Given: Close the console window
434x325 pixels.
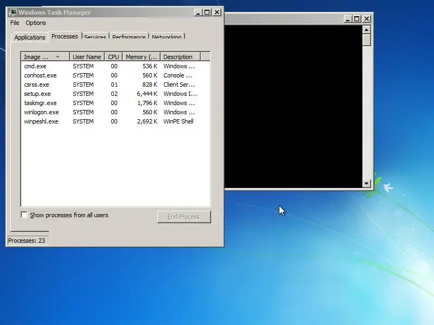Looking at the screenshot, I should pyautogui.click(x=367, y=19).
